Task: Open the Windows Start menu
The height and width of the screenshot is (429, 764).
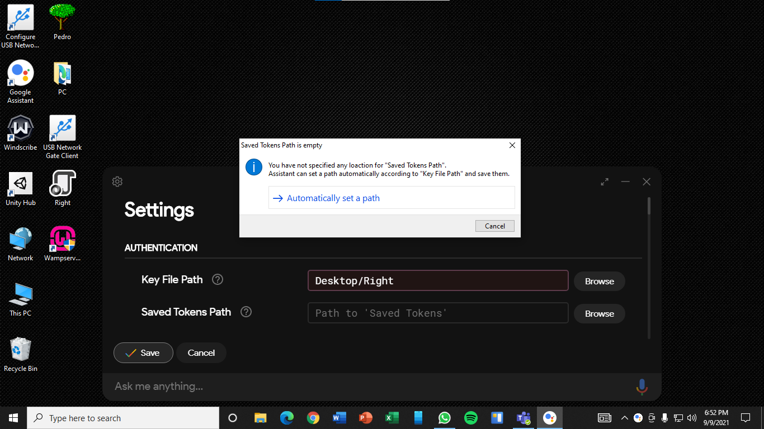Action: [13, 418]
